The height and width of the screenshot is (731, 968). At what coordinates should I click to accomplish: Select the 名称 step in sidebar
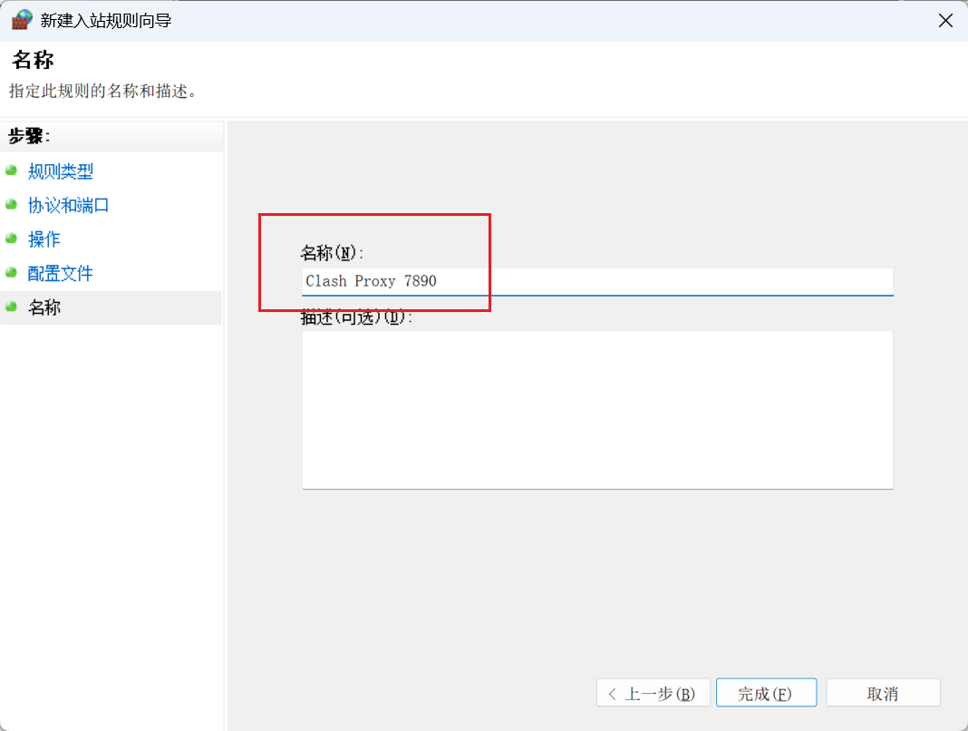(44, 308)
